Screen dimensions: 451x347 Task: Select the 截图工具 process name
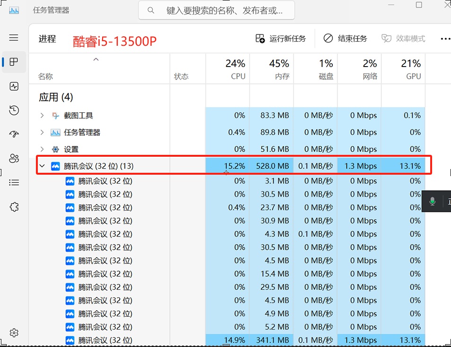[x=78, y=116]
